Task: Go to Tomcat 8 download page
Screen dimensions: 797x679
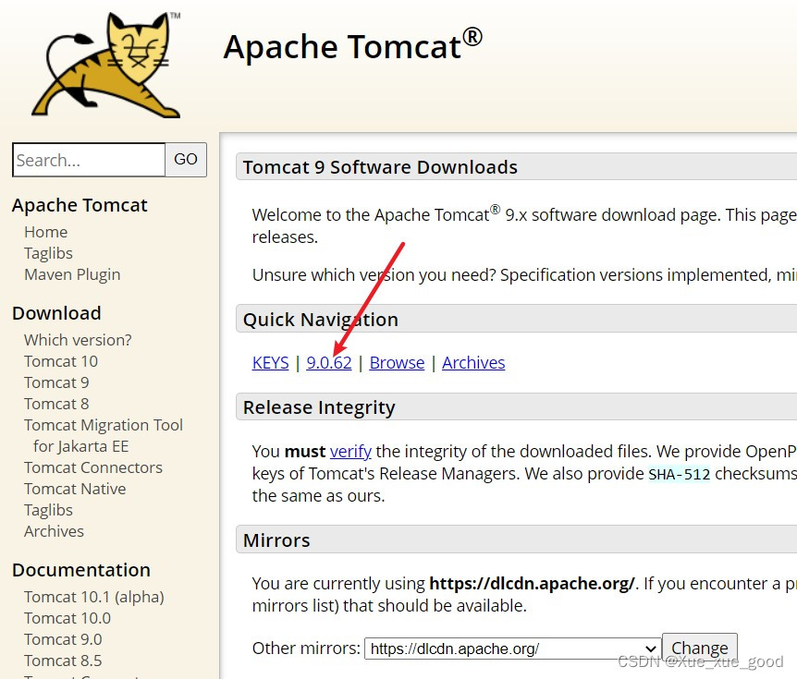Action: coord(56,404)
